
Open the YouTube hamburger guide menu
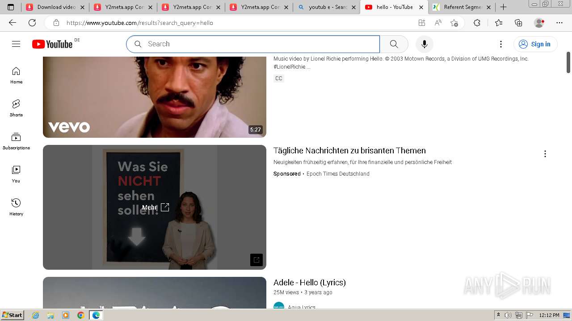coord(16,44)
